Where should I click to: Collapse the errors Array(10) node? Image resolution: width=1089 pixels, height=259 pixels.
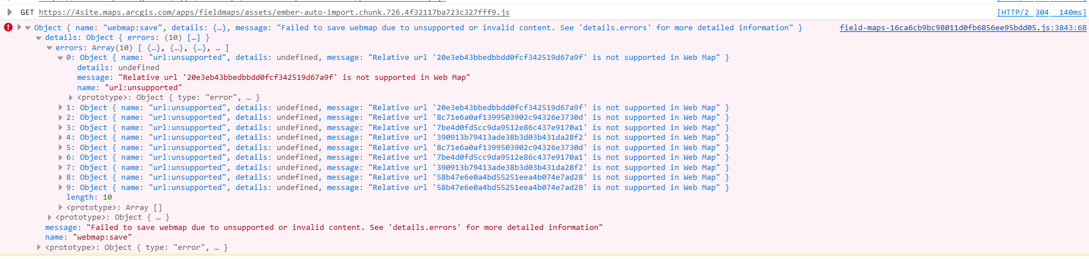pyautogui.click(x=49, y=48)
